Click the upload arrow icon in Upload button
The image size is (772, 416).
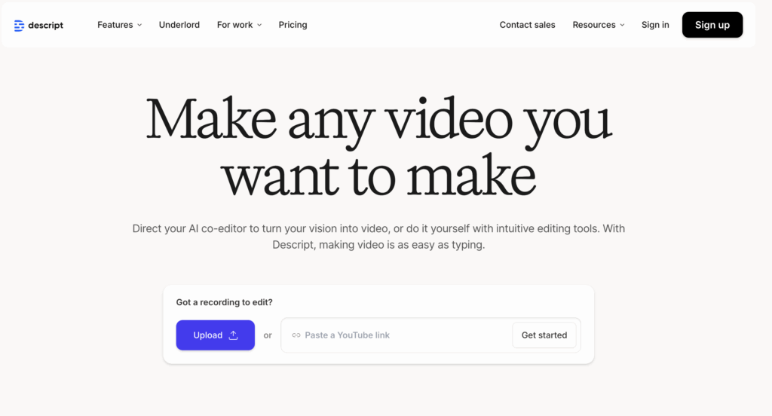pyautogui.click(x=234, y=335)
